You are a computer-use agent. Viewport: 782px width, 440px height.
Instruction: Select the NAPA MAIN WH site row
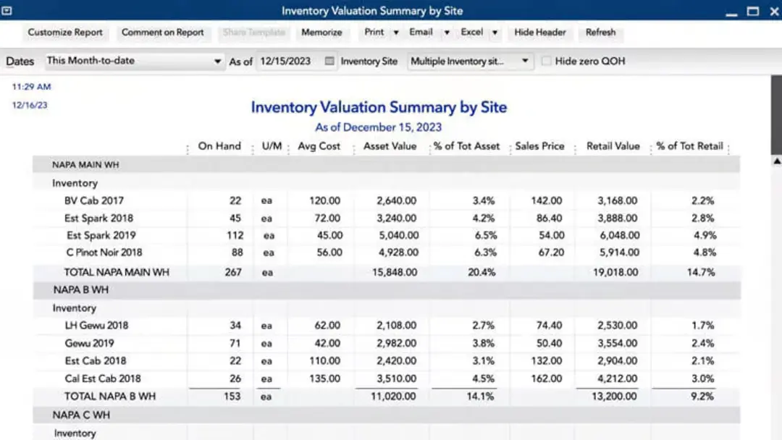click(x=387, y=164)
